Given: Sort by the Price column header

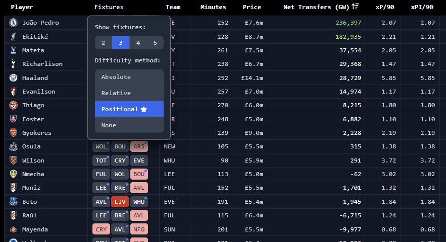Looking at the screenshot, I should click(252, 7).
